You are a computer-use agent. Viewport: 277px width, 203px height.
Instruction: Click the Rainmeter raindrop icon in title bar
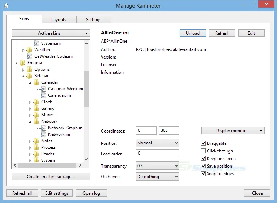7,5
